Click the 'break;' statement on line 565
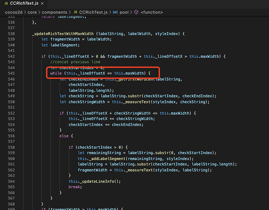The height and width of the screenshot is (210, 269). tap(75, 187)
